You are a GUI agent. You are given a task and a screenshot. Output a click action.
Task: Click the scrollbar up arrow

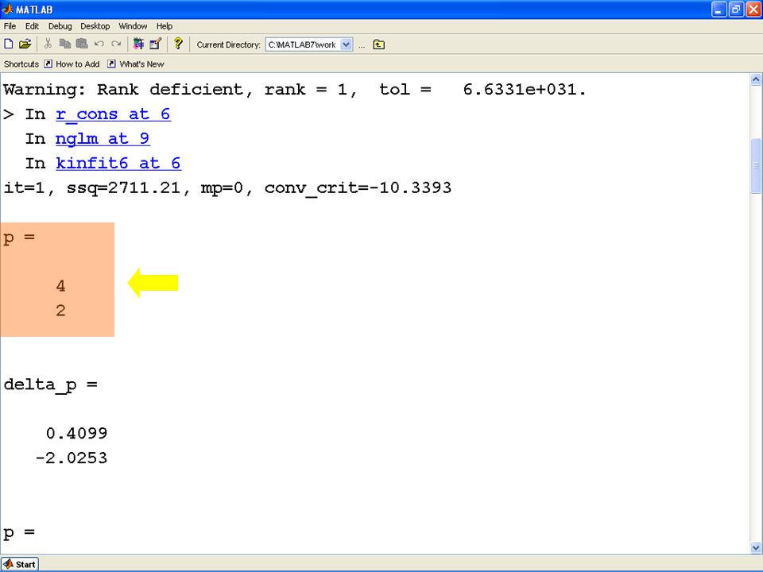pyautogui.click(x=756, y=79)
